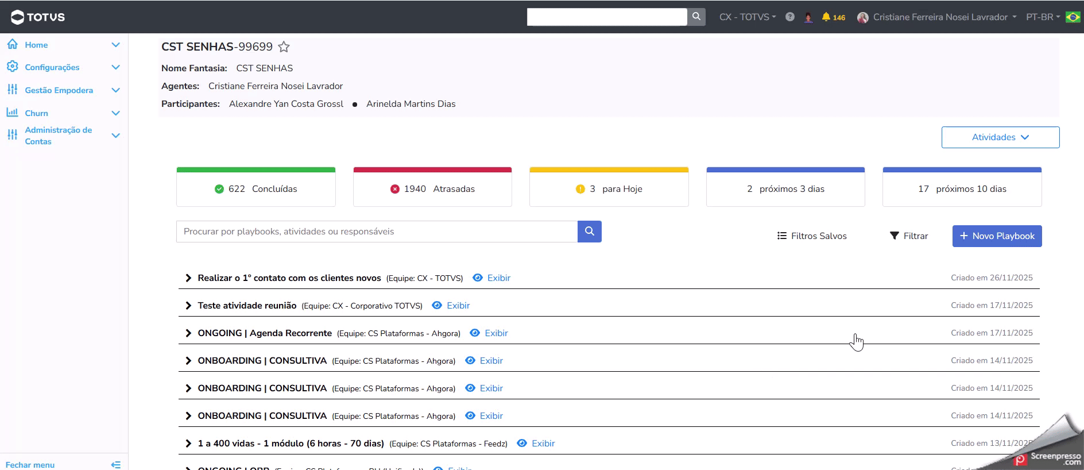Toggle Exibir eye for Realizar o 1º contato
1084x470 pixels.
(478, 278)
